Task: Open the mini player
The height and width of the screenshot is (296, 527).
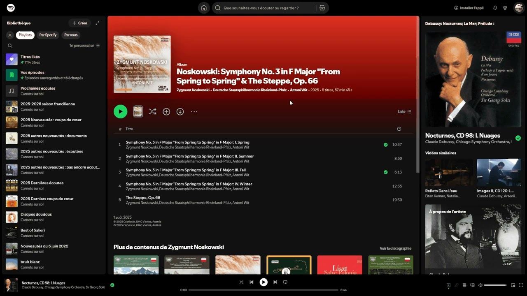Action: point(513,285)
